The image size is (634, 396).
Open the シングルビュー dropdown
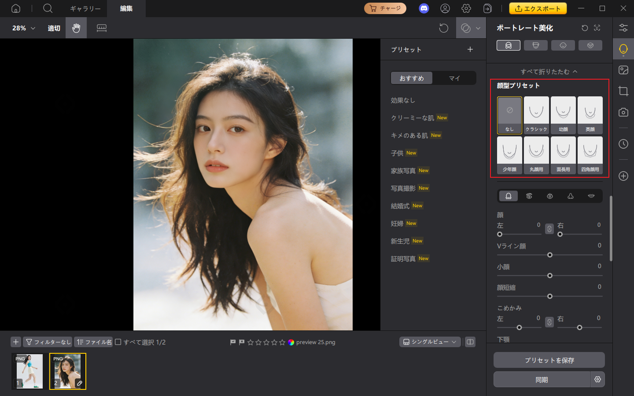(430, 342)
